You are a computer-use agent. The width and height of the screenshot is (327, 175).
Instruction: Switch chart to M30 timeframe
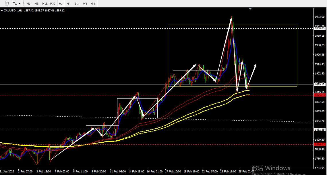click(53, 3)
